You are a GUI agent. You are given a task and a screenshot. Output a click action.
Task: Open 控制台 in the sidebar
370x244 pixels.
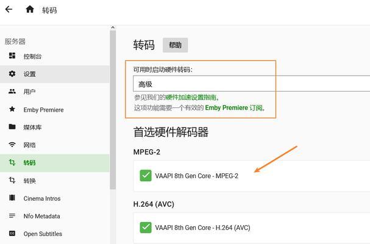(54, 56)
